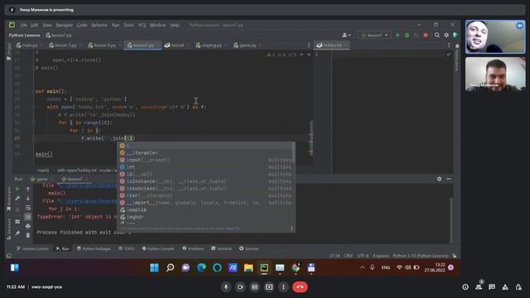Image resolution: width=530 pixels, height=298 pixels.
Task: Open Services tool window
Action: tap(249, 248)
